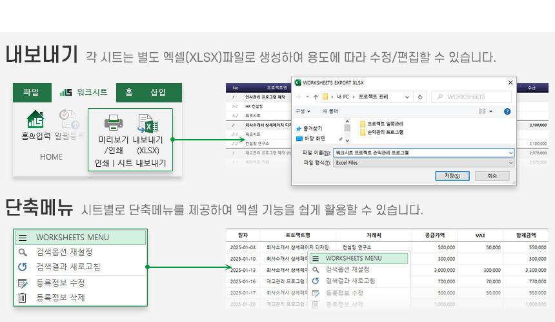Click the 홈&입력 house icon in the ribbon
The height and width of the screenshot is (322, 555).
tap(35, 120)
